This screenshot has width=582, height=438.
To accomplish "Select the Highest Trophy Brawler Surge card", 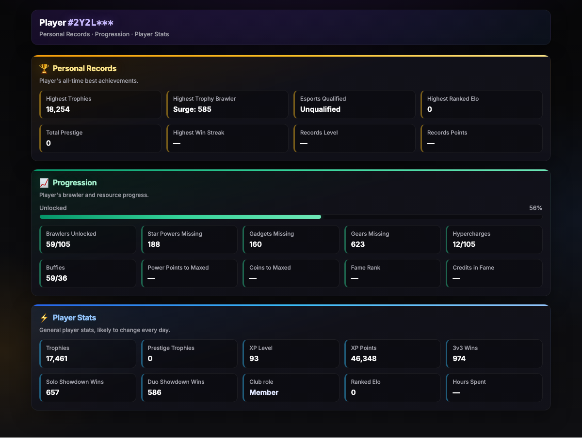I will click(x=227, y=105).
